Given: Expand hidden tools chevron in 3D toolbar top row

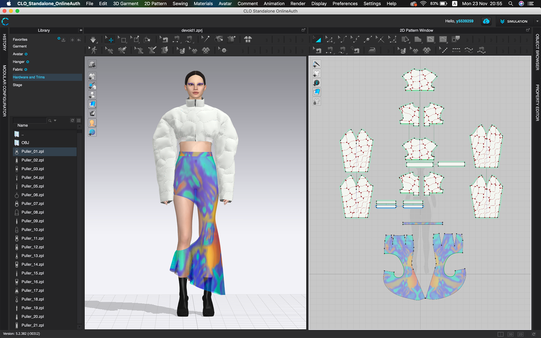Looking at the screenshot, I should 267,40.
